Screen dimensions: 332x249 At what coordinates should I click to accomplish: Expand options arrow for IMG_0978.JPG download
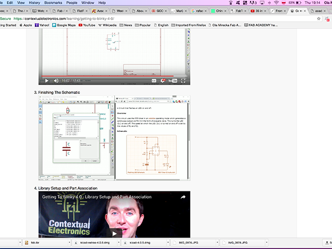pyautogui.click(x=267, y=243)
